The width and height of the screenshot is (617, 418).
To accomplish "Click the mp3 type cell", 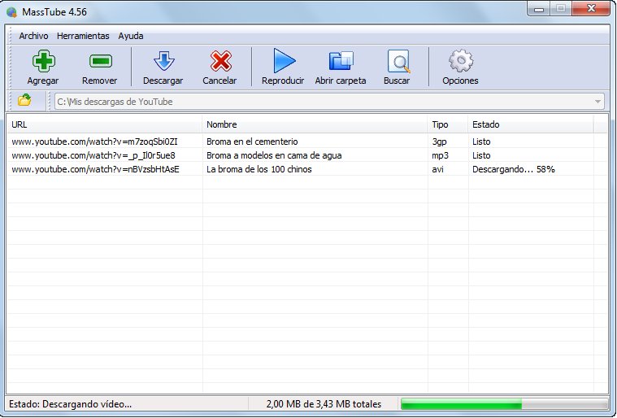I will tap(440, 155).
